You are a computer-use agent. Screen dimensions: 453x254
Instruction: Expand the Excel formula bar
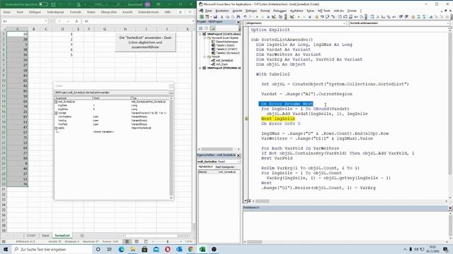tap(193, 21)
